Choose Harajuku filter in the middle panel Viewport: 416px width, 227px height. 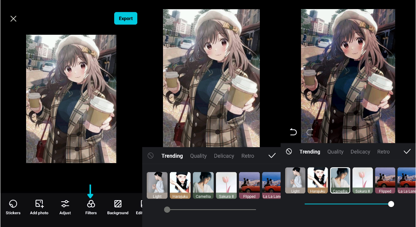pos(180,185)
